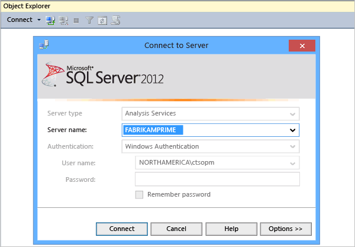Click the Filter funnel icon

[x=89, y=20]
